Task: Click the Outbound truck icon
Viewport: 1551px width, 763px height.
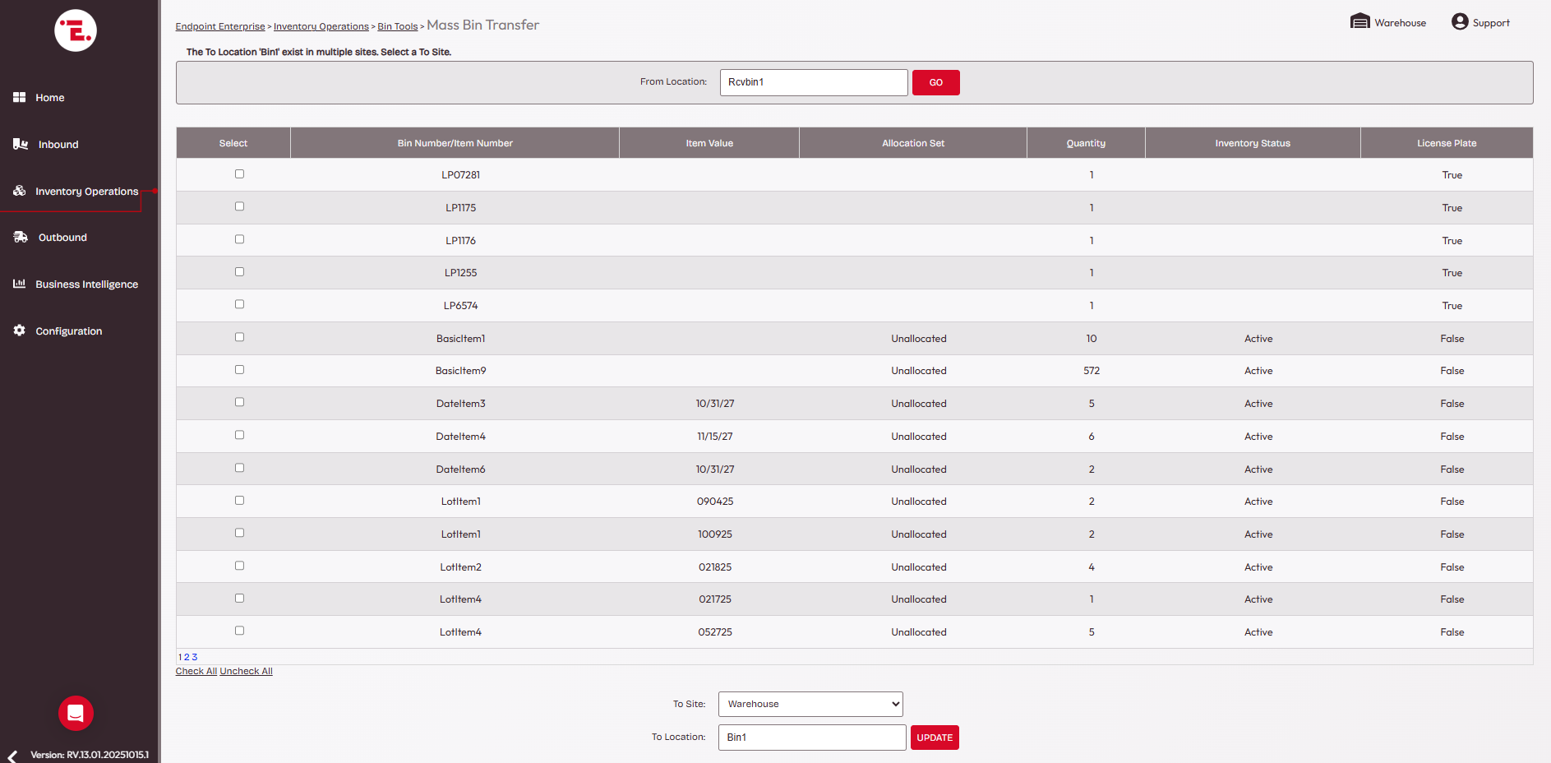Action: pos(21,237)
